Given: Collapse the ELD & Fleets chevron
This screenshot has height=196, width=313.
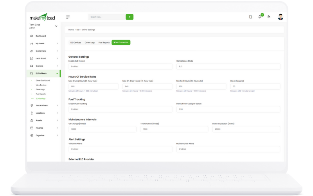Looking at the screenshot, I should click(x=57, y=74).
